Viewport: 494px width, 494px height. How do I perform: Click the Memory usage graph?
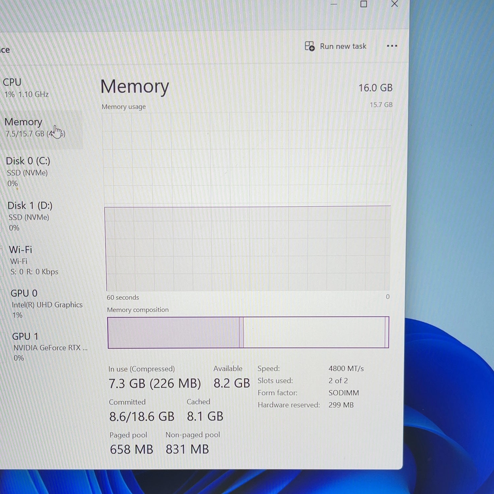pos(247,202)
